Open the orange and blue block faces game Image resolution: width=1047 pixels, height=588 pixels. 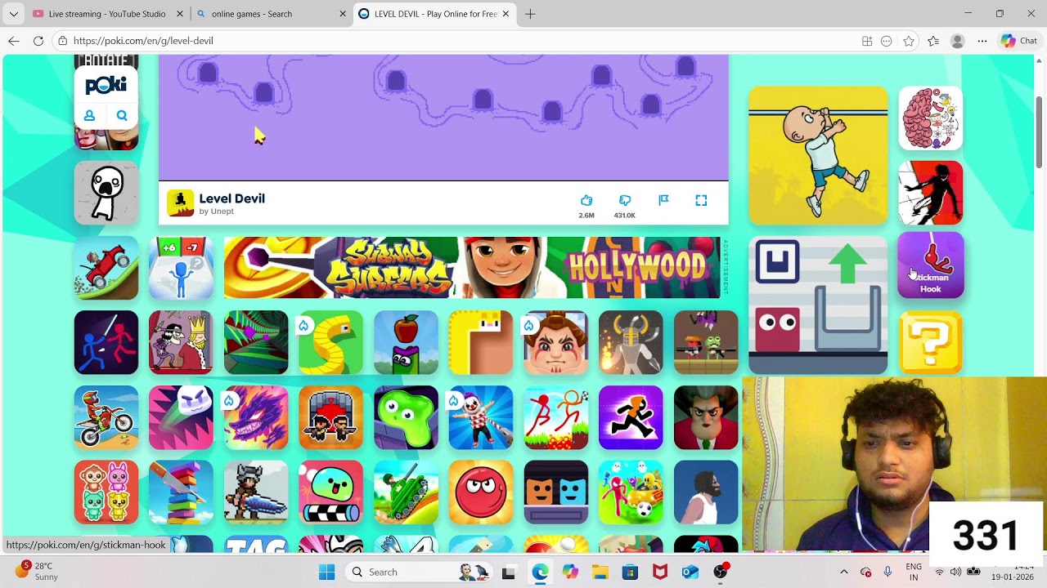[556, 492]
